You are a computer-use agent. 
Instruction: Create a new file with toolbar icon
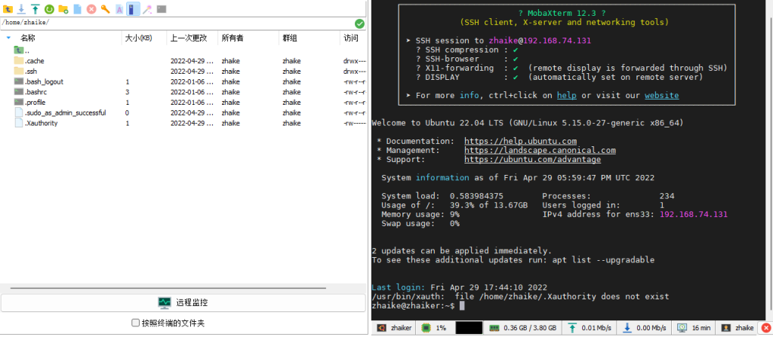[78, 9]
